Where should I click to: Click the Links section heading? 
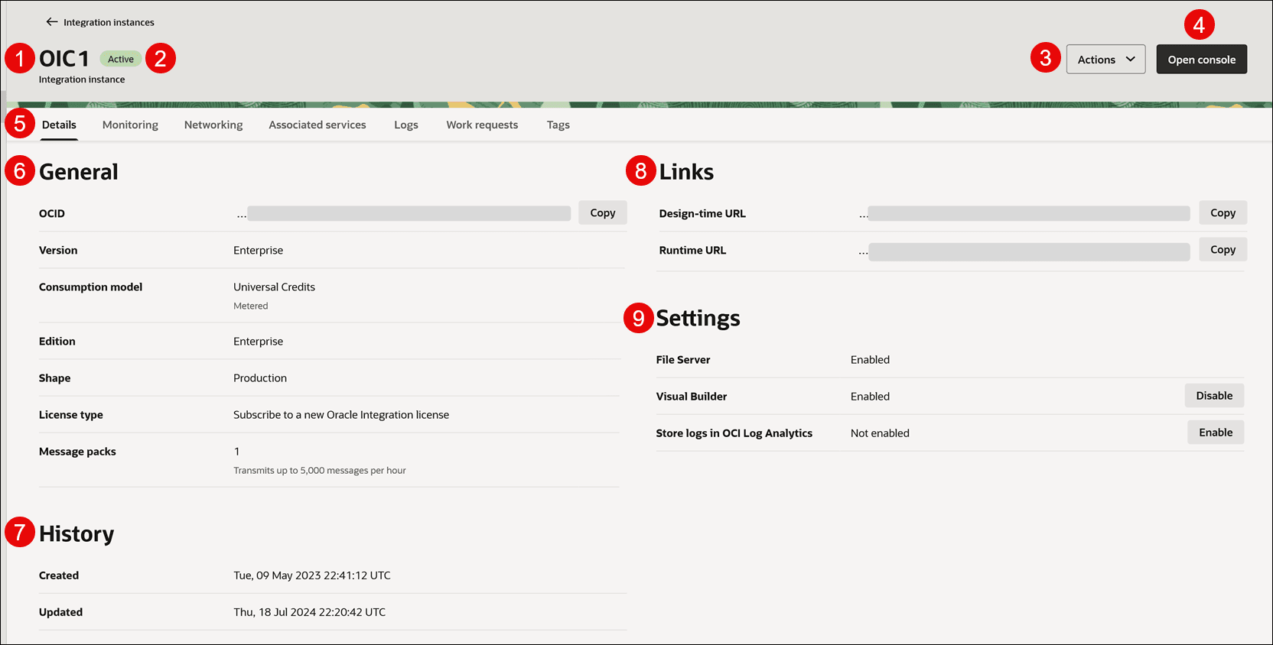click(686, 172)
